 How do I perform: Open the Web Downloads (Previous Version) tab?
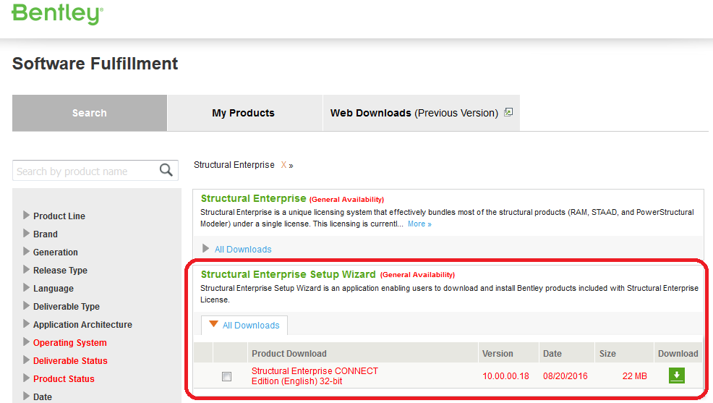click(x=421, y=113)
